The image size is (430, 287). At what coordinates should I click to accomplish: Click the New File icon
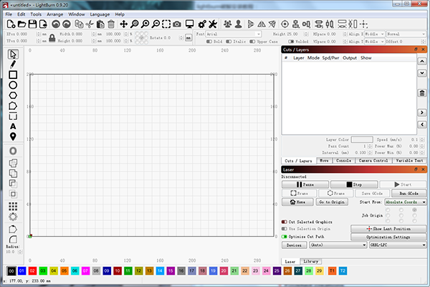11,24
